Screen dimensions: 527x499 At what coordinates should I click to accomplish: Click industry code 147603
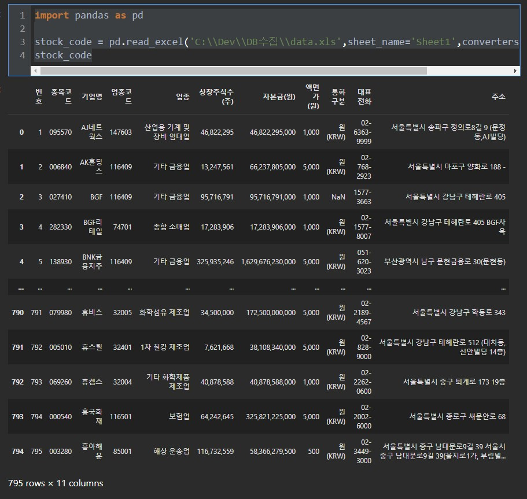point(121,132)
